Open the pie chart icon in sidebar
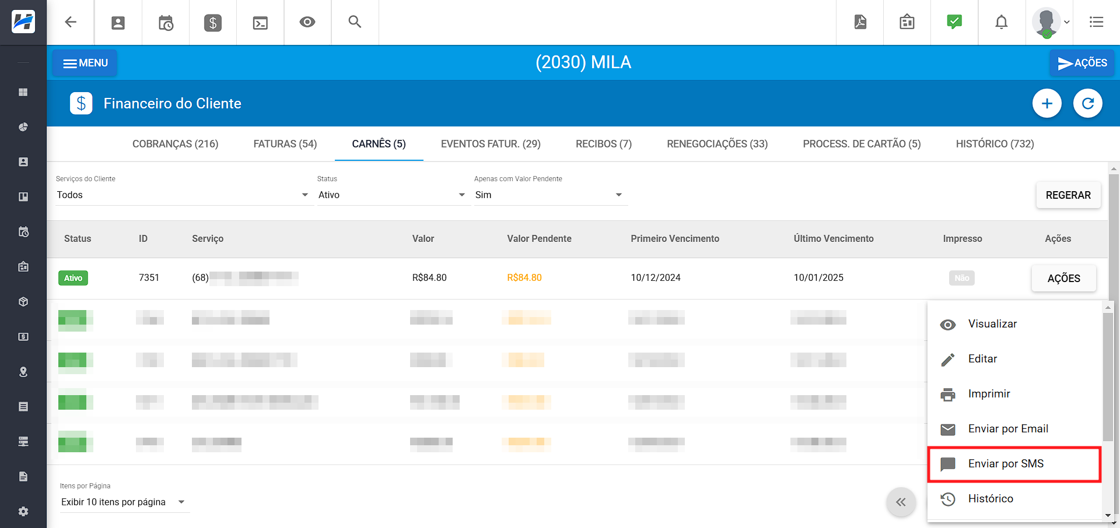Screen dimensions: 1120x528 tap(23, 127)
